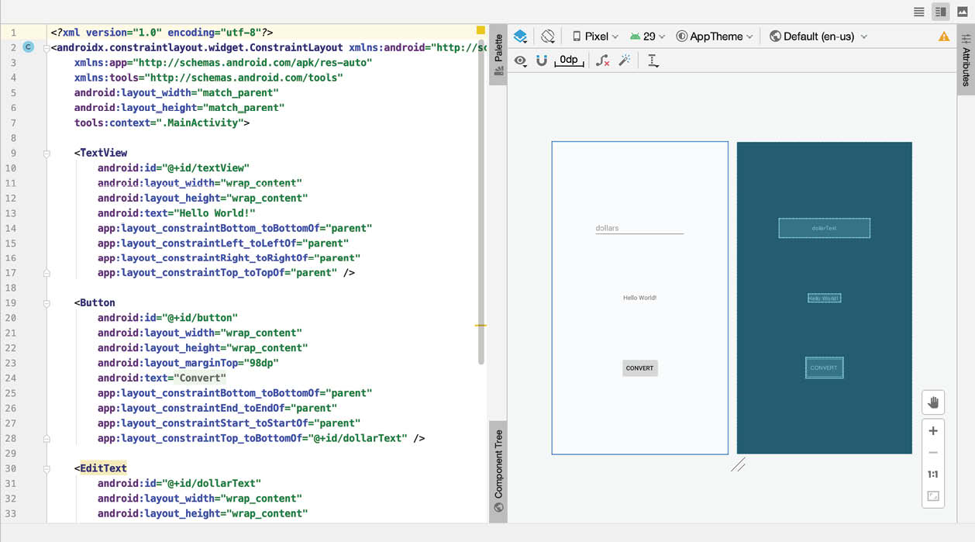Click the Infer Constraints magic wand
This screenshot has width=975, height=542.
pos(625,60)
